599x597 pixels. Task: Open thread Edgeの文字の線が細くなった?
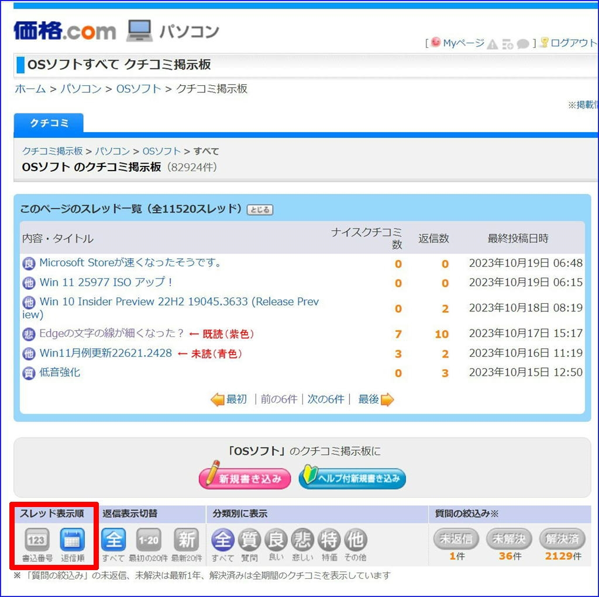tap(112, 334)
